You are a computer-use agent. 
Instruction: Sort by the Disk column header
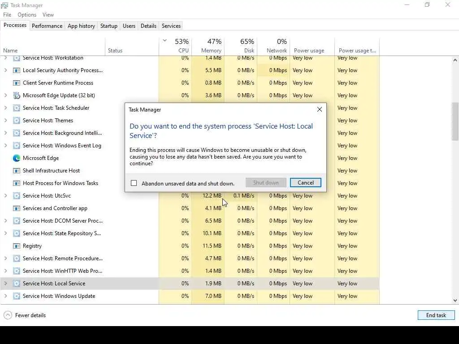[x=241, y=46]
